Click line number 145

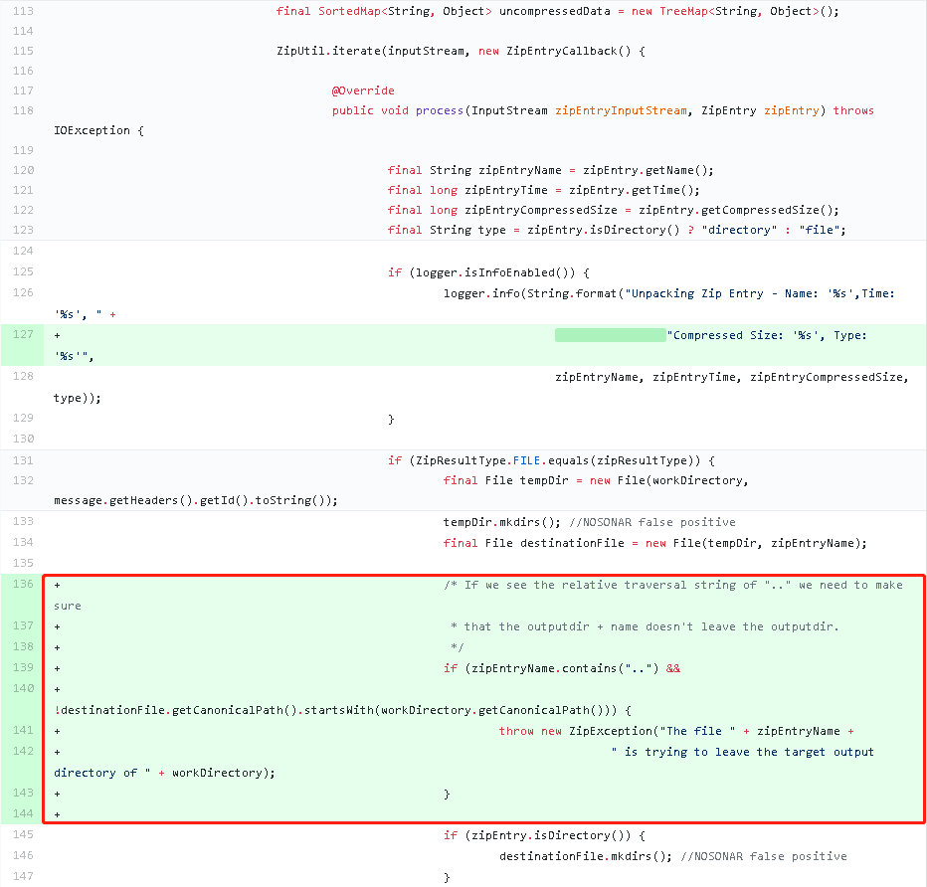[23, 834]
